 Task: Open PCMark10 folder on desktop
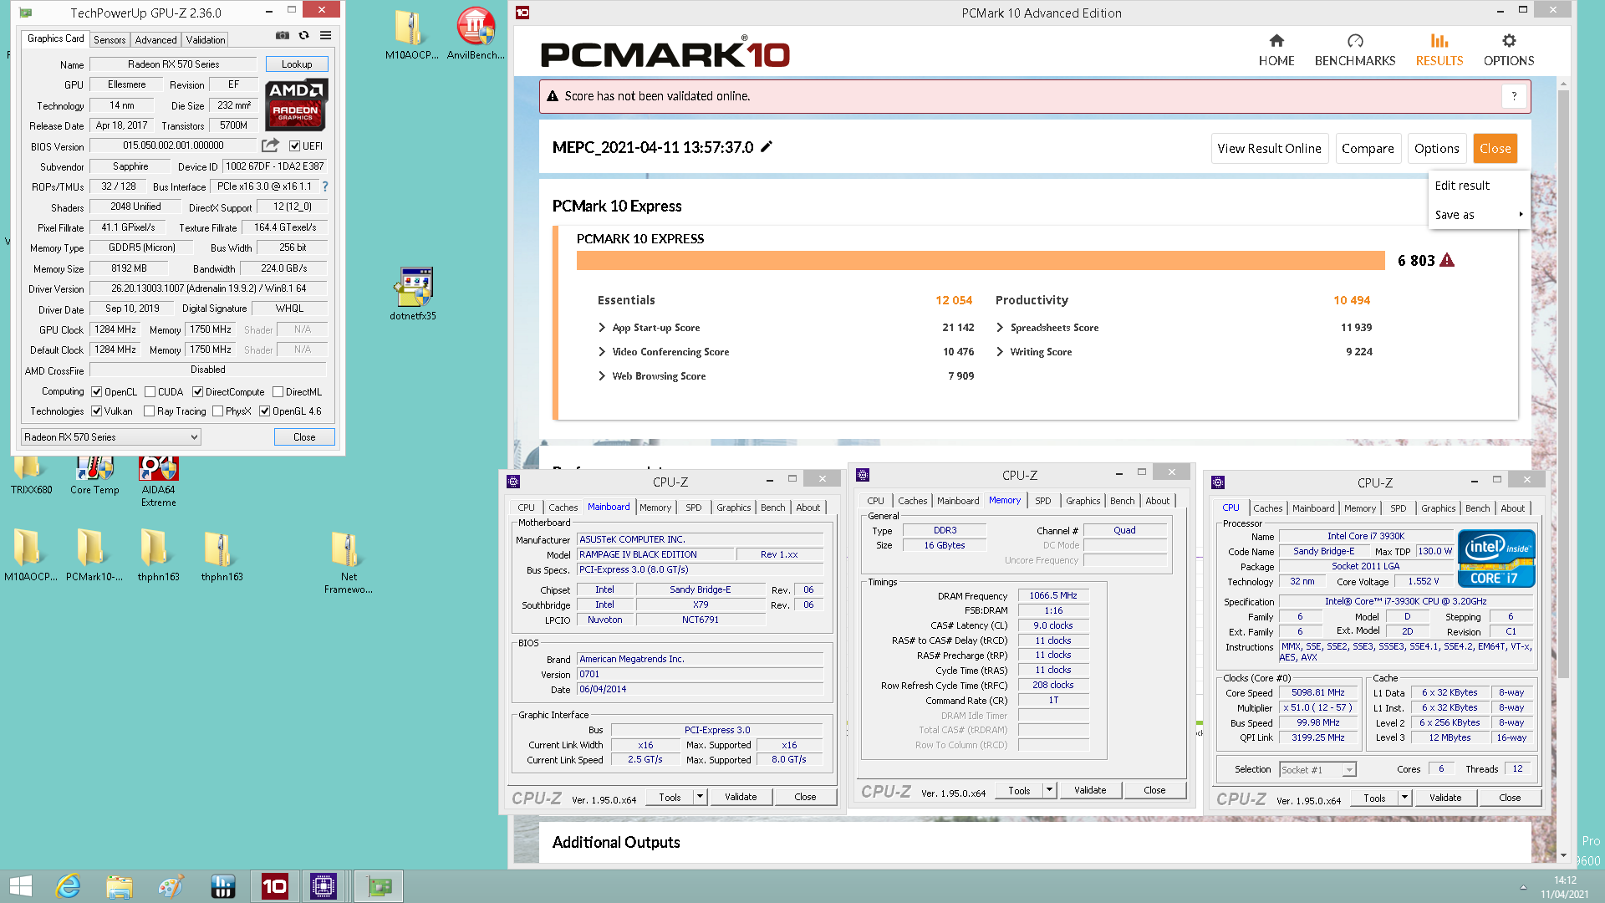click(94, 554)
